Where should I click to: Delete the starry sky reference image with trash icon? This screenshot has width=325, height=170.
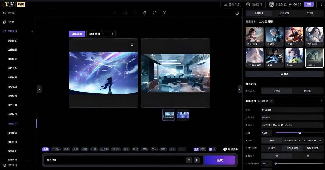(132, 44)
